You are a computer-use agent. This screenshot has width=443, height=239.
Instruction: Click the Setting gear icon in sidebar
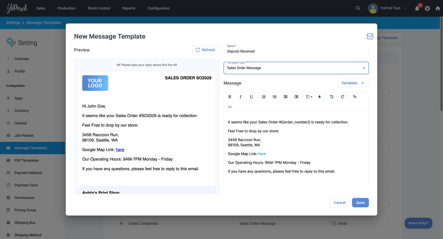(x=11, y=42)
